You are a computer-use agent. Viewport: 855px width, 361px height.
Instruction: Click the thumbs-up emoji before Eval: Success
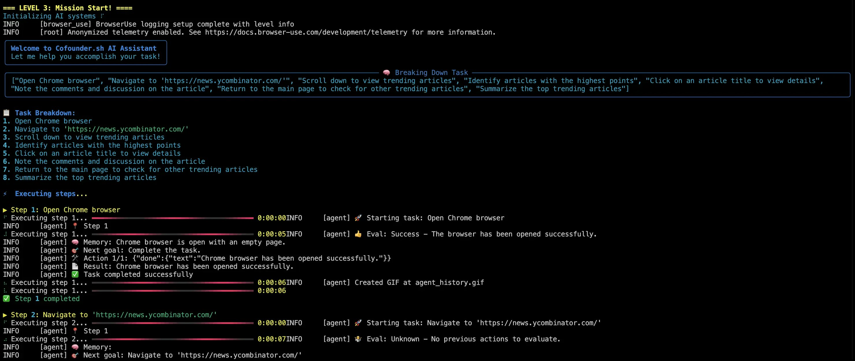pyautogui.click(x=358, y=234)
